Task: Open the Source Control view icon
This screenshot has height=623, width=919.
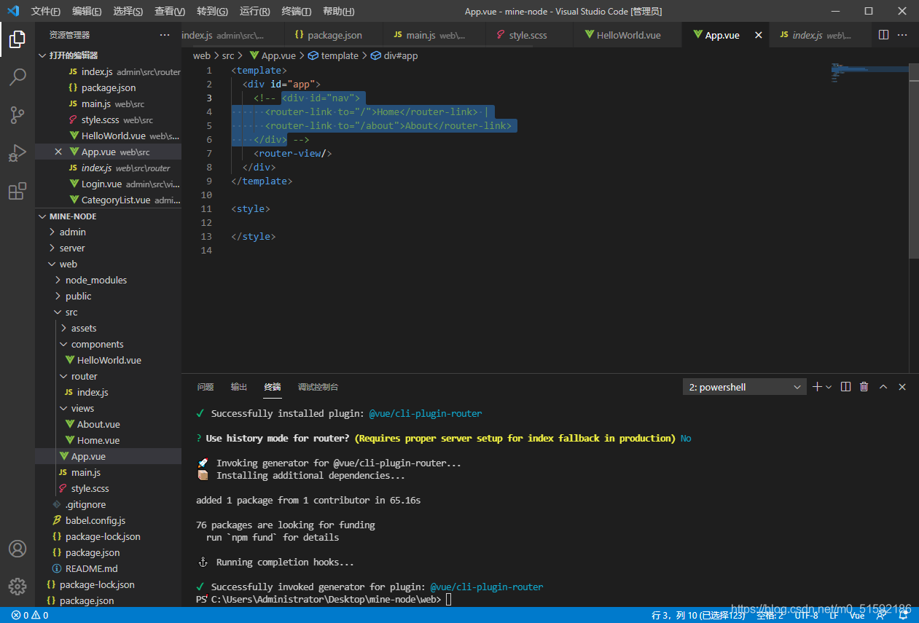Action: pos(17,114)
